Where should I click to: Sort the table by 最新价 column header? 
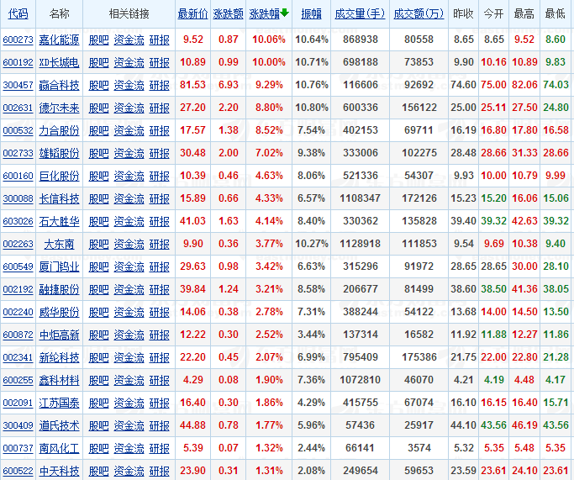(192, 14)
